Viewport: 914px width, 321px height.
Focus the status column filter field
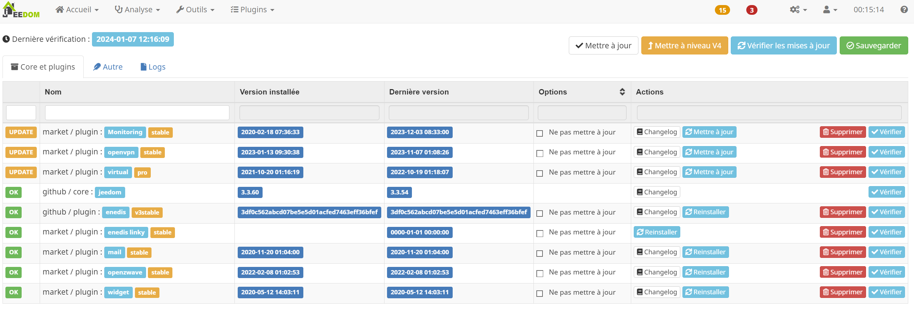coord(21,113)
